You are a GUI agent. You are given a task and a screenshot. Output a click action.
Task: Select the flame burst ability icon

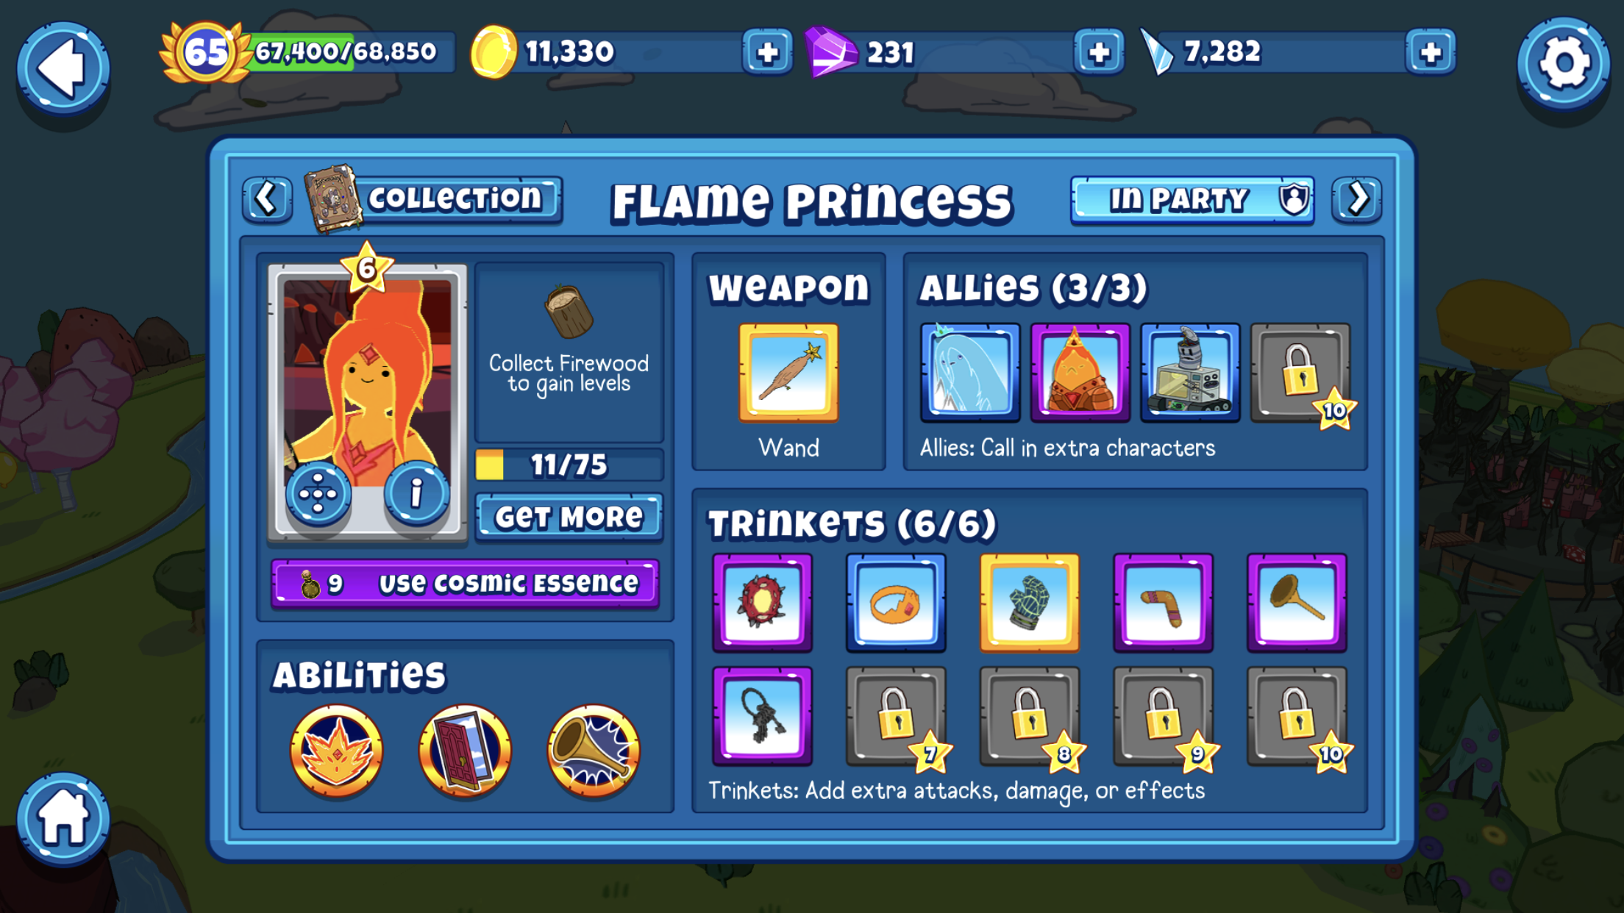[x=336, y=751]
